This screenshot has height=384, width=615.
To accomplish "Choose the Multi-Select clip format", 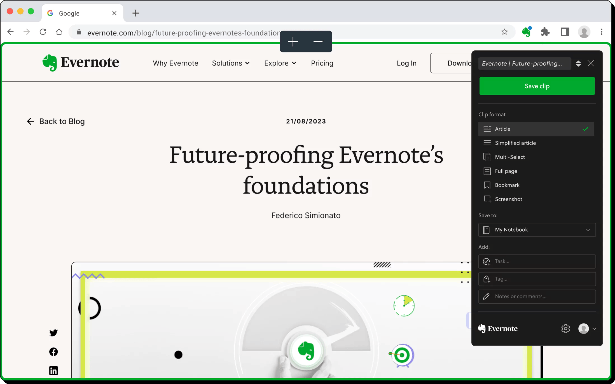I will click(510, 157).
